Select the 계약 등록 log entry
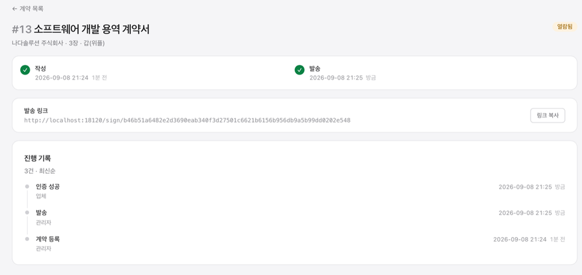 pyautogui.click(x=295, y=243)
